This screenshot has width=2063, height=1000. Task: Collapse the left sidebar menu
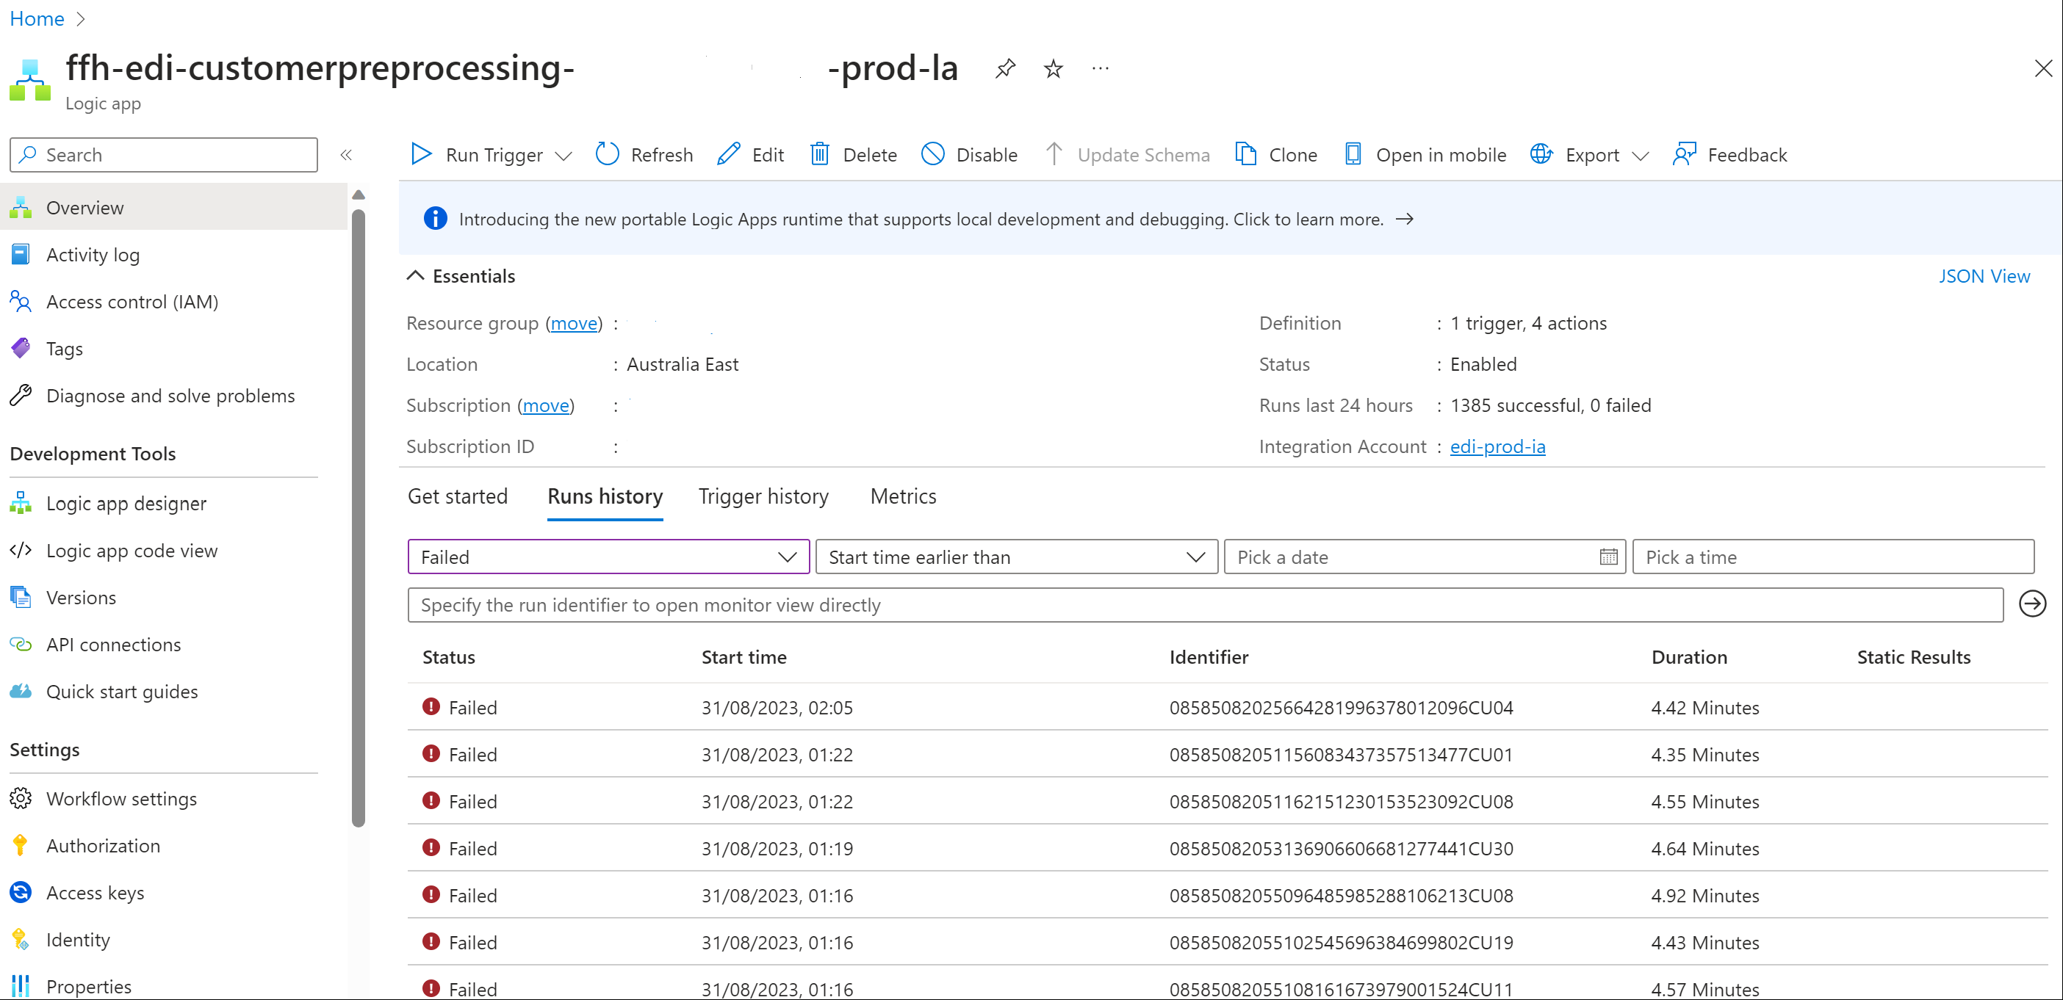[346, 156]
